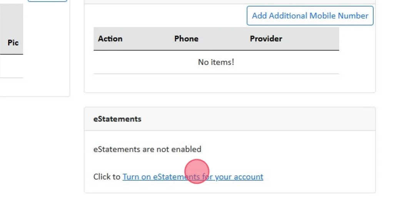The image size is (394, 199).
Task: Click the eStatements panel header
Action: click(x=230, y=119)
